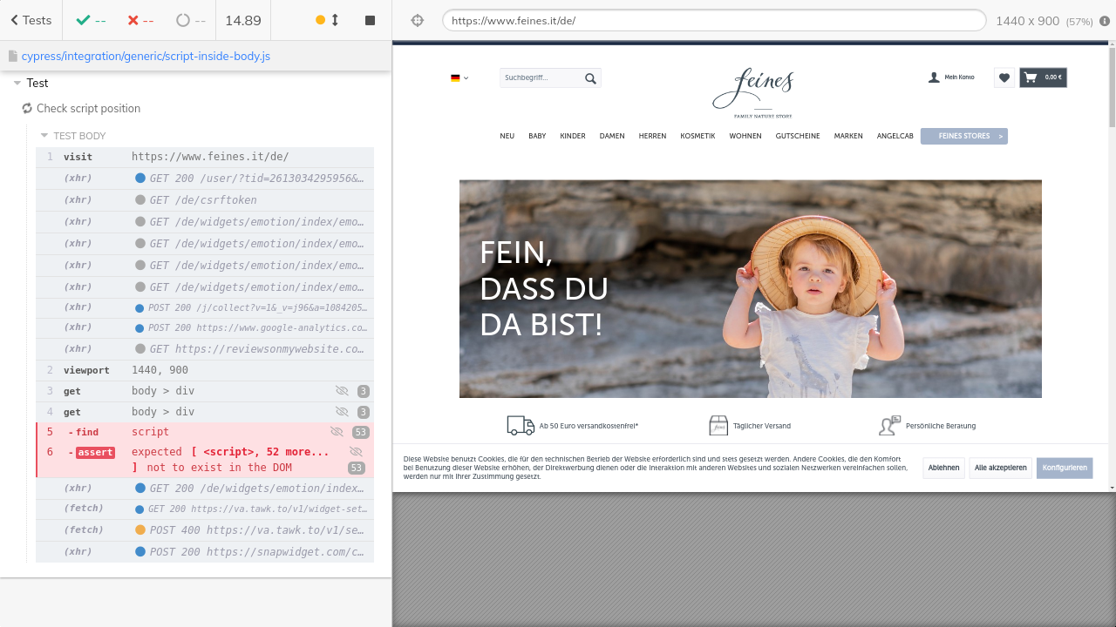Select the GUTSCHEINE navigation item
Screen dimensions: 1116x627
coord(797,136)
